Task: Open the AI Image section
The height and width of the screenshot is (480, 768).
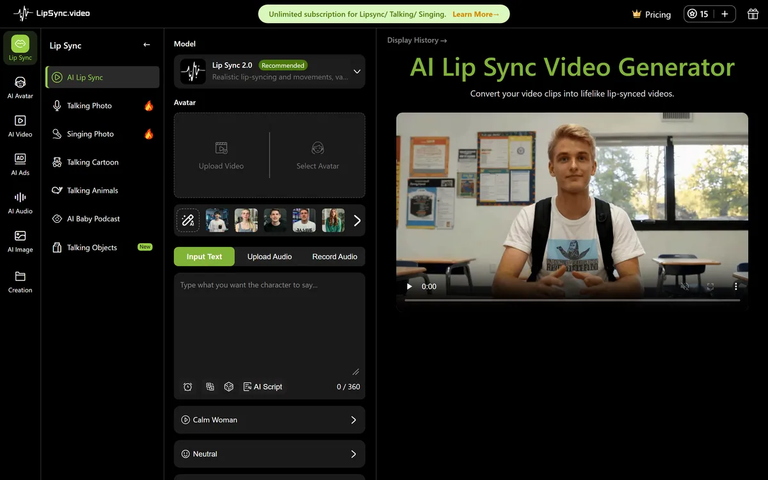Action: [x=20, y=241]
